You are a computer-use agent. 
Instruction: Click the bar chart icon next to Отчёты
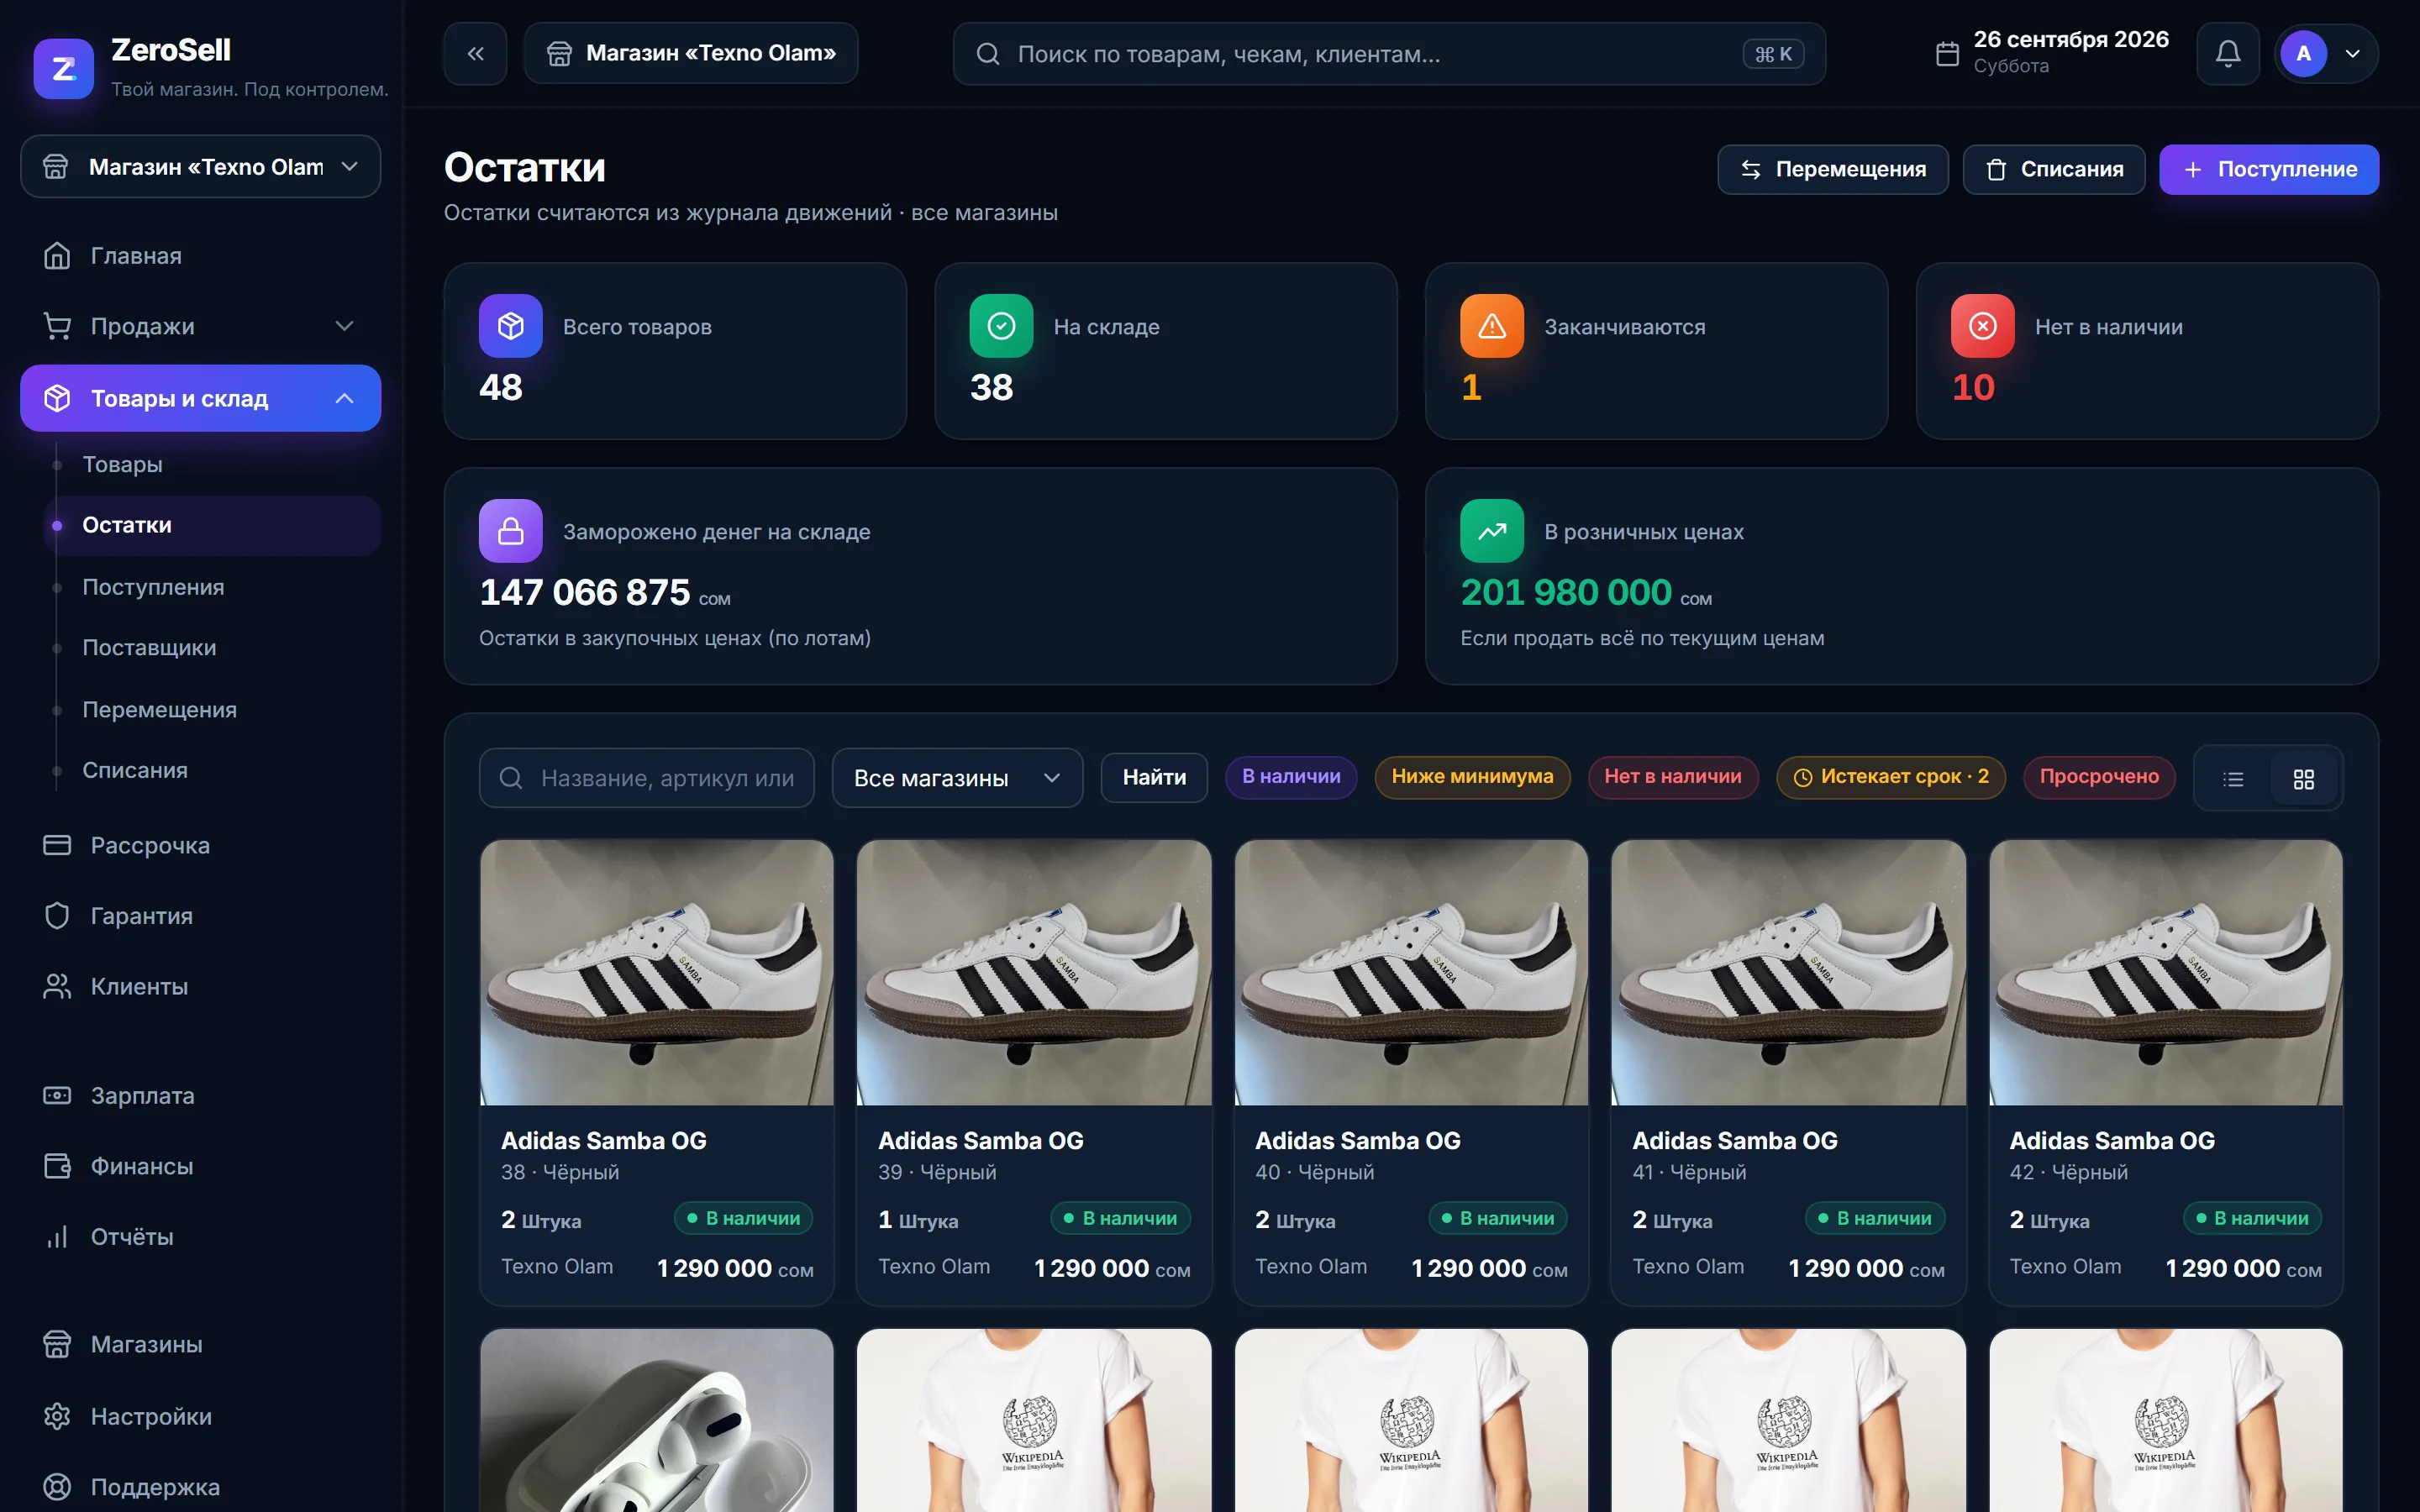point(57,1237)
